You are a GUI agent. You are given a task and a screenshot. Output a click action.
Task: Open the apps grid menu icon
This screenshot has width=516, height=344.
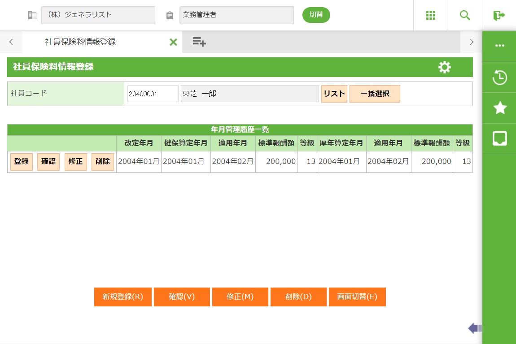click(x=430, y=15)
